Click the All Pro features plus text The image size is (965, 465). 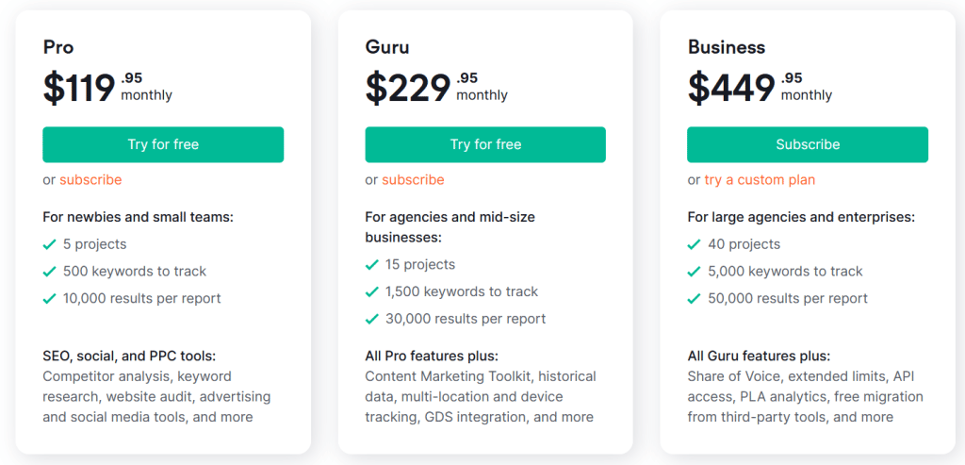click(x=432, y=356)
